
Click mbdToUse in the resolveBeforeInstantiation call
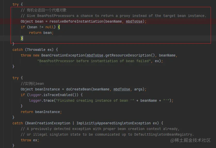click(x=134, y=22)
